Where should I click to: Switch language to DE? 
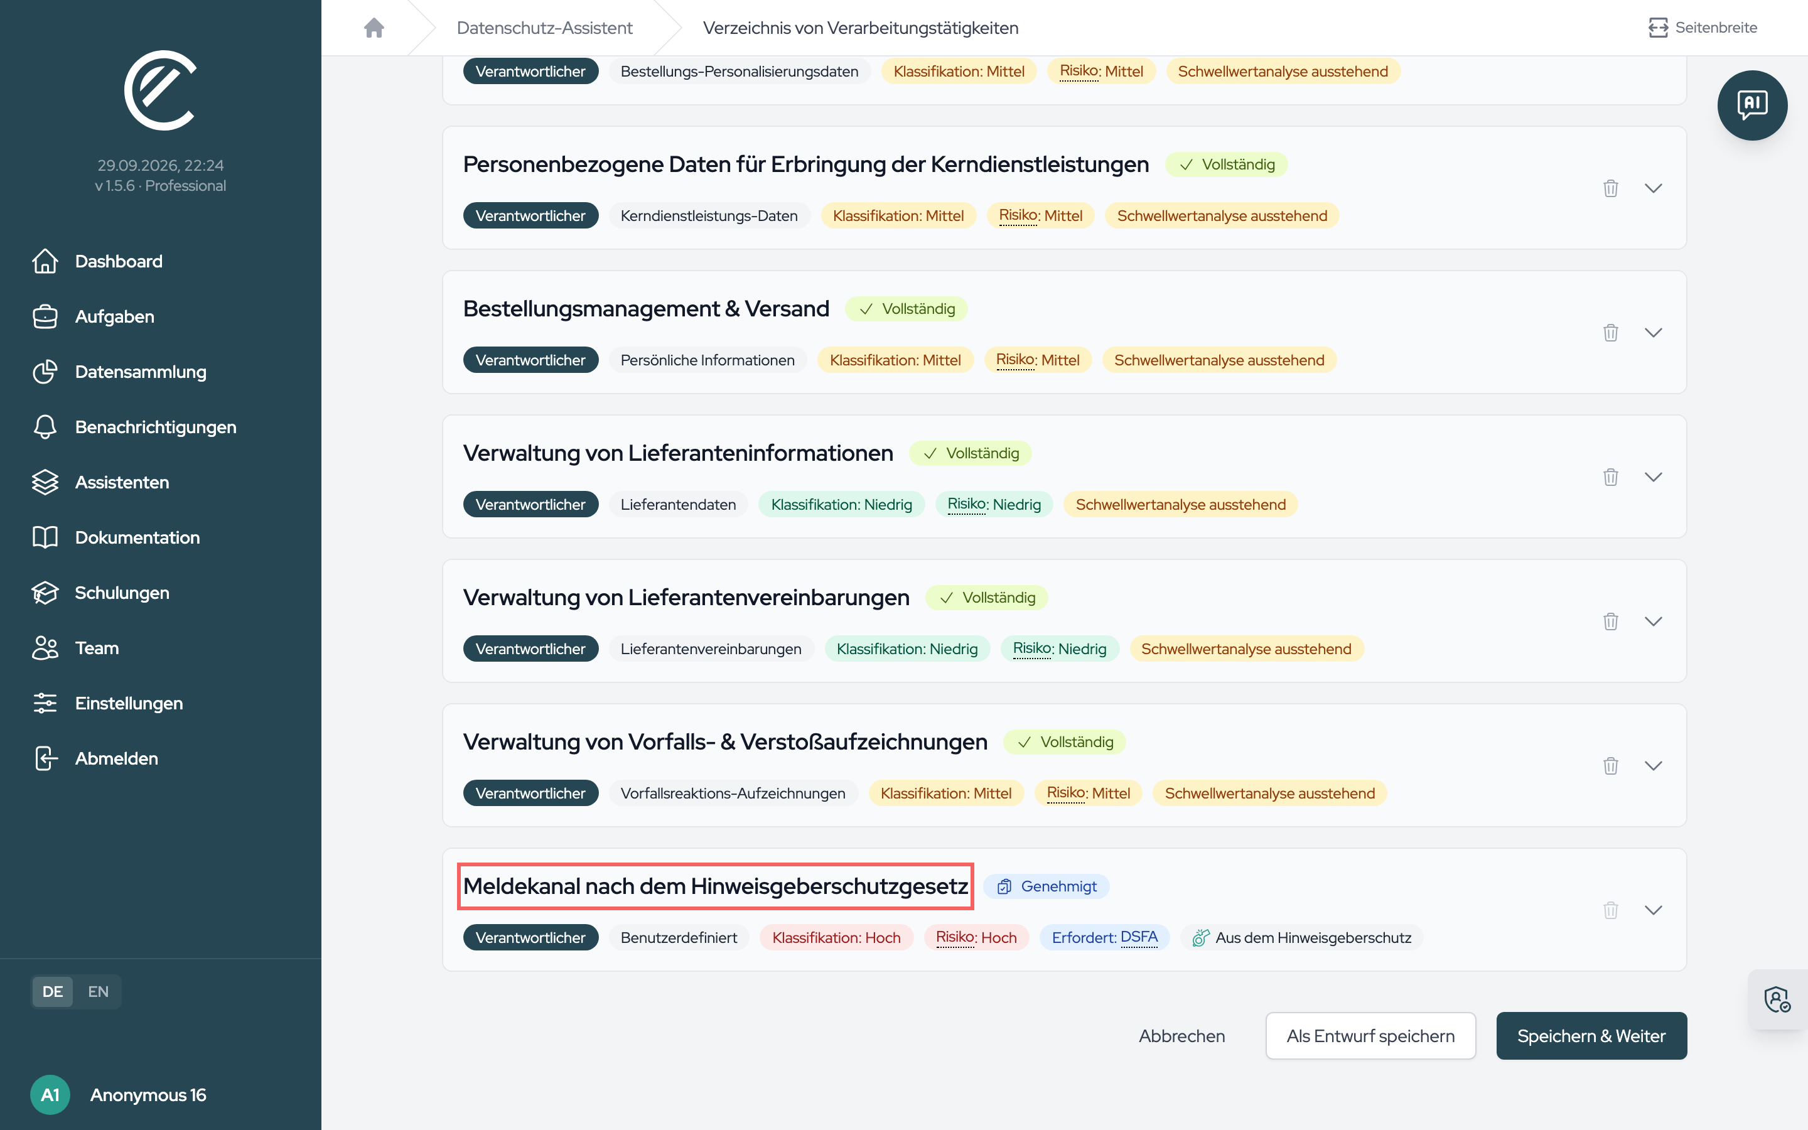52,992
